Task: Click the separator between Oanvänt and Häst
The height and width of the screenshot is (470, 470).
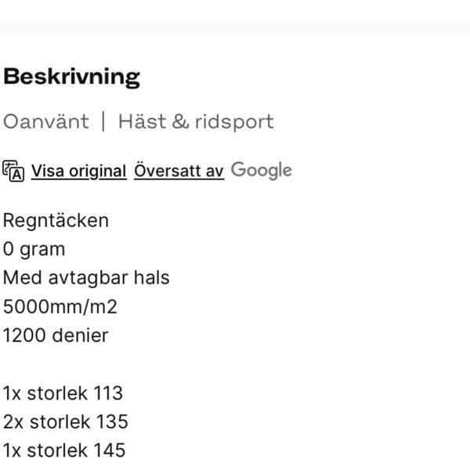Action: coord(103,122)
